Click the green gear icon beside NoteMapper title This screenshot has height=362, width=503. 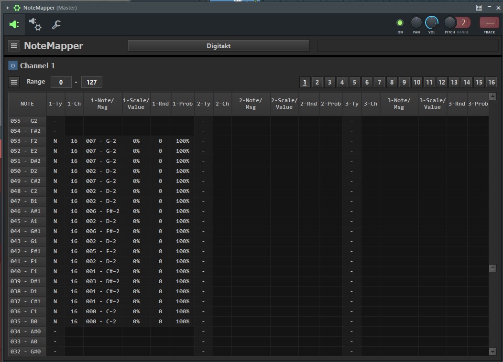(x=17, y=8)
